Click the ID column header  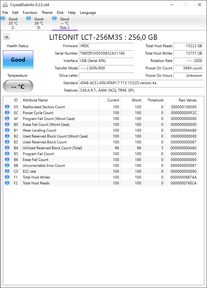[16, 100]
